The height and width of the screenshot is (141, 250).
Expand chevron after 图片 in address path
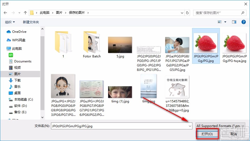66,13
